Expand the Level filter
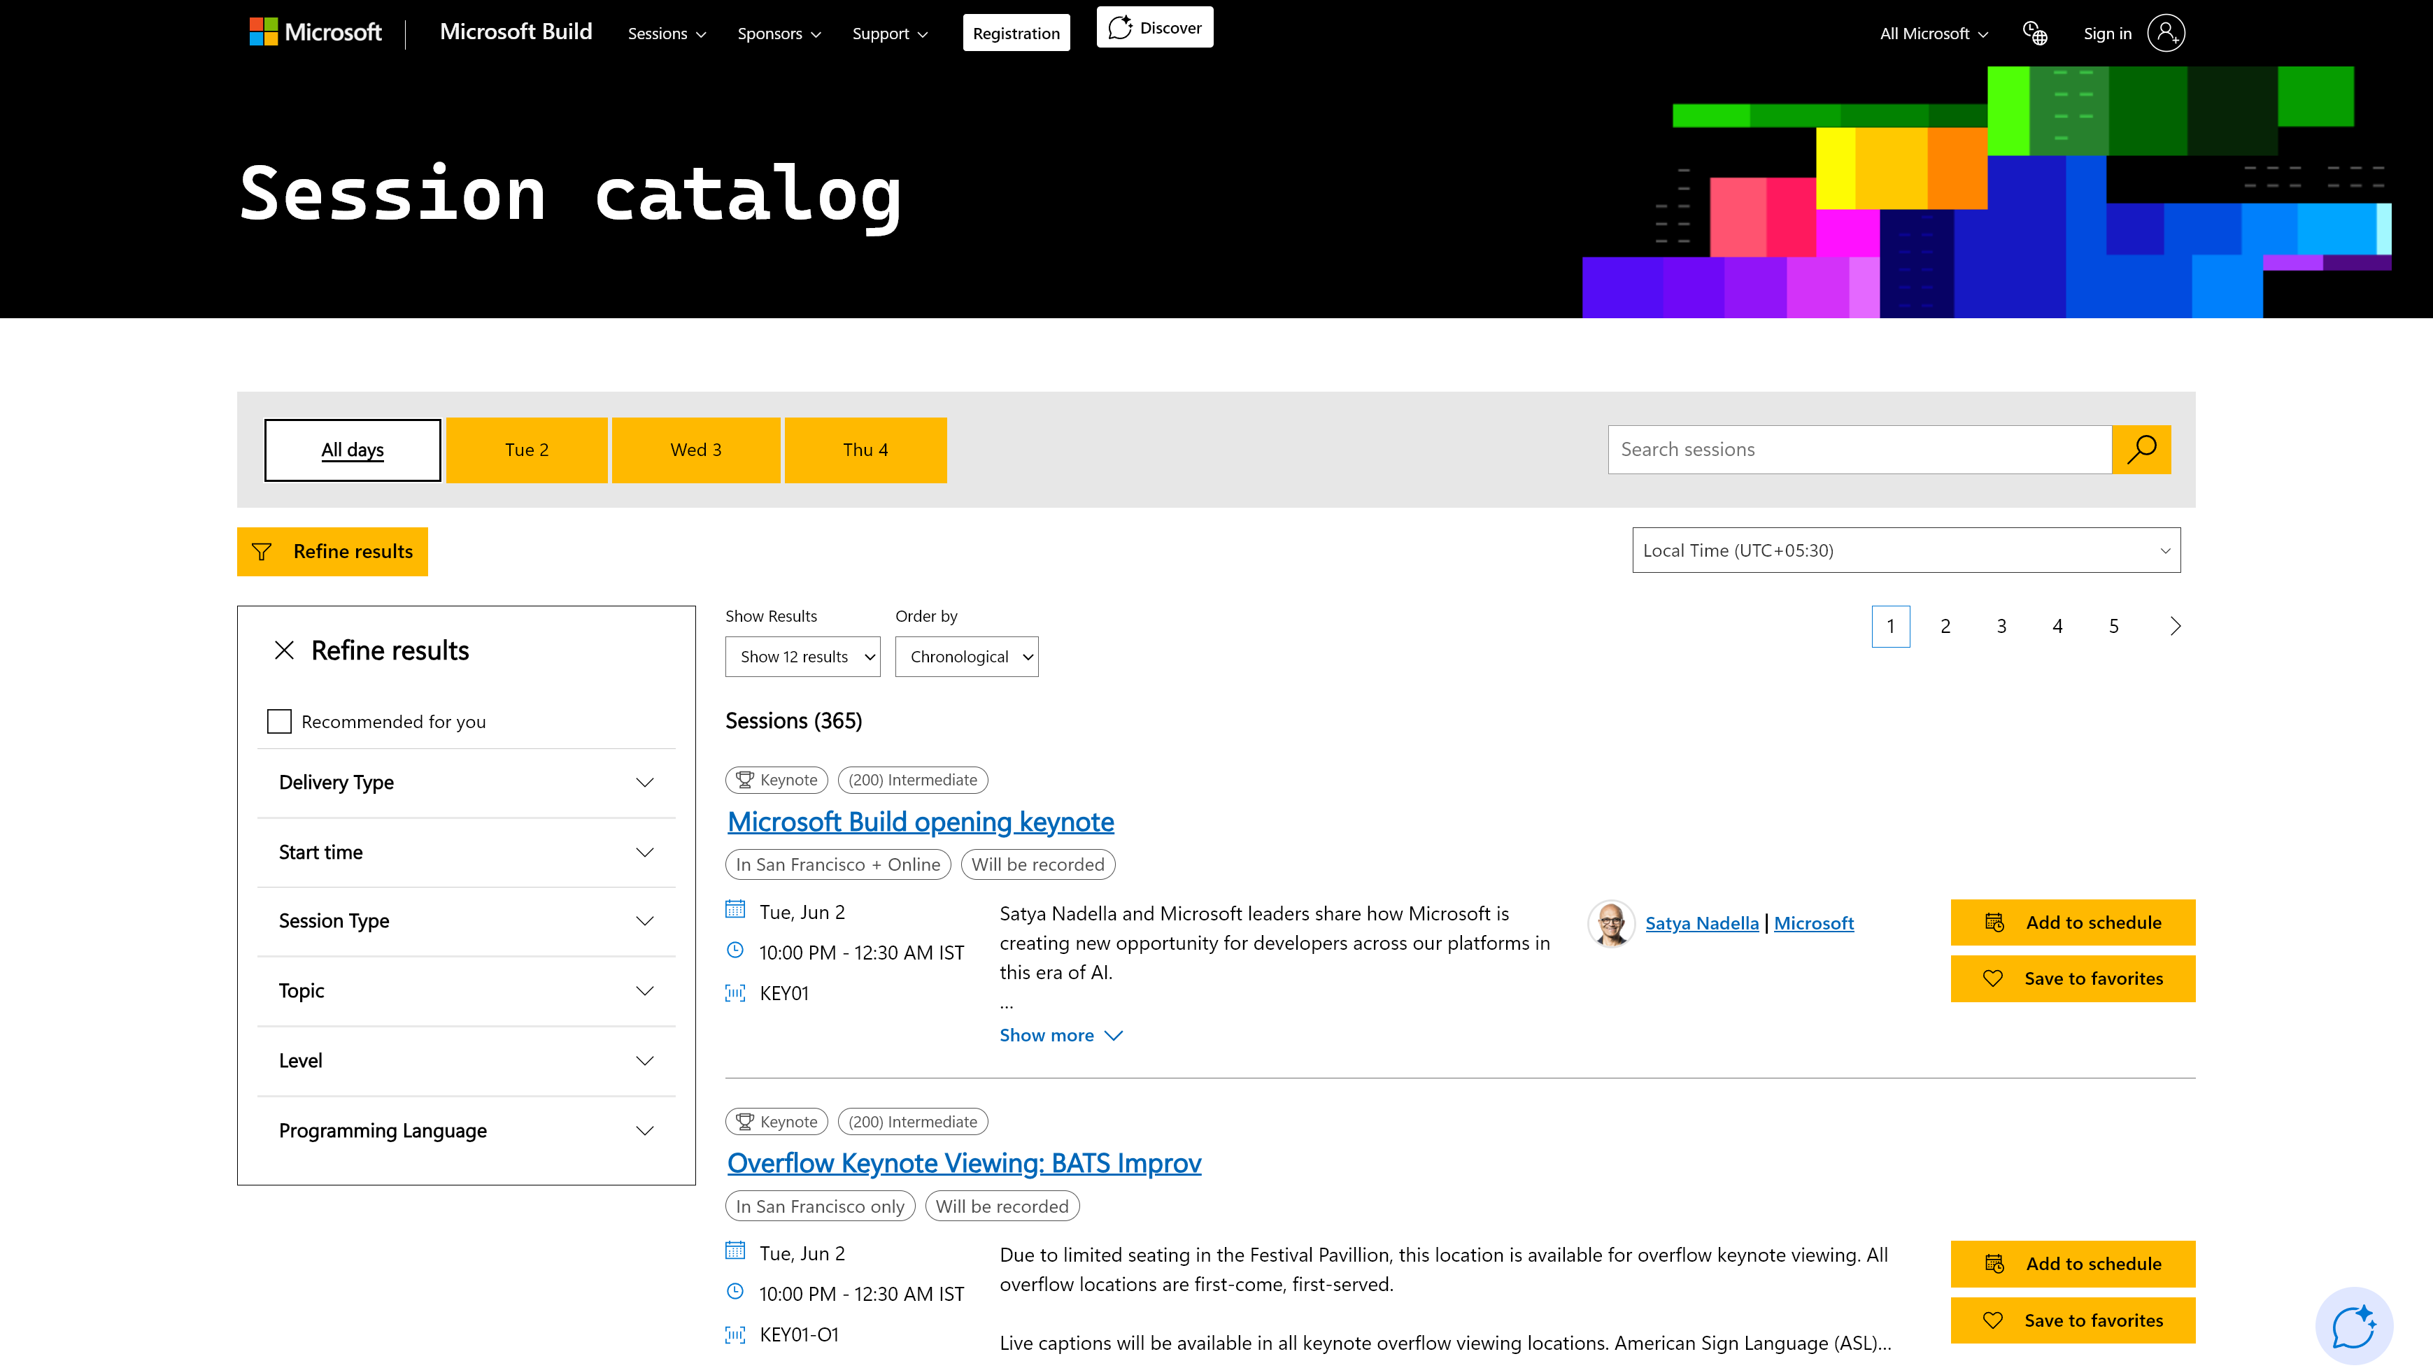Image resolution: width=2433 pixels, height=1368 pixels. point(467,1060)
